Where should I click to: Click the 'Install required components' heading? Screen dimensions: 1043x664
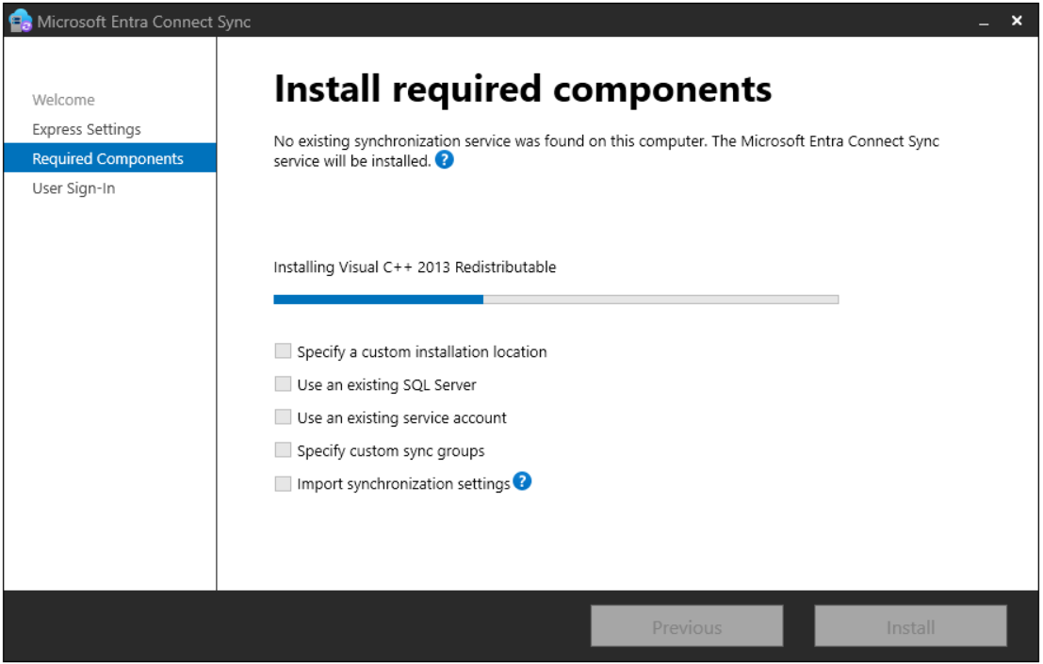coord(523,89)
